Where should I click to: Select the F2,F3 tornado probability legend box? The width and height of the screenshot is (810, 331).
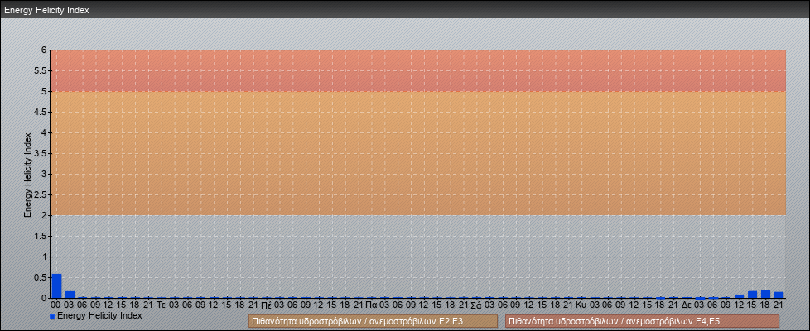coord(373,321)
